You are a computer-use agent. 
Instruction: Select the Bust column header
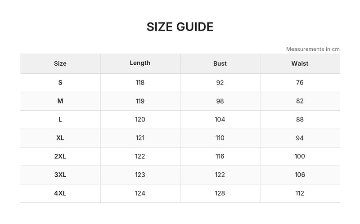220,63
